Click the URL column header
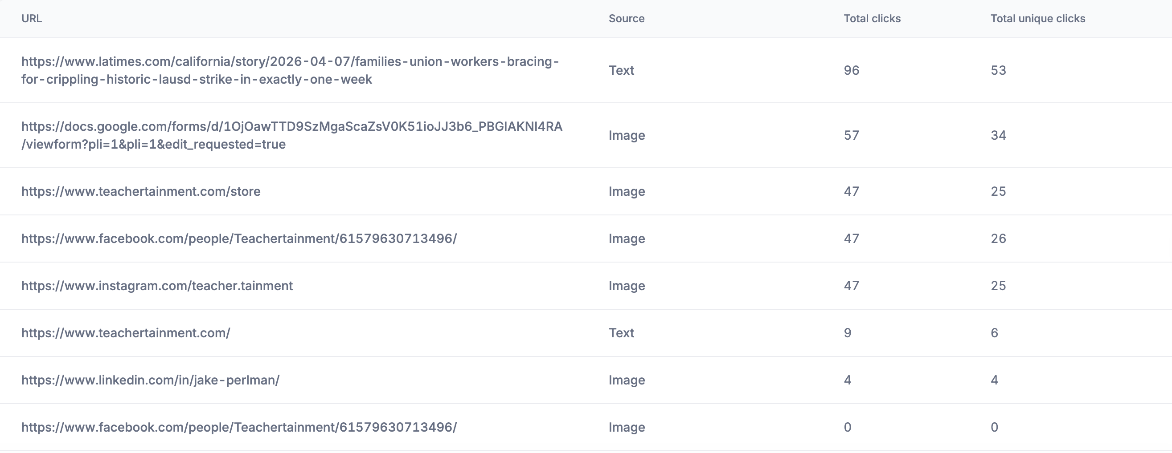The image size is (1172, 453). tap(31, 19)
